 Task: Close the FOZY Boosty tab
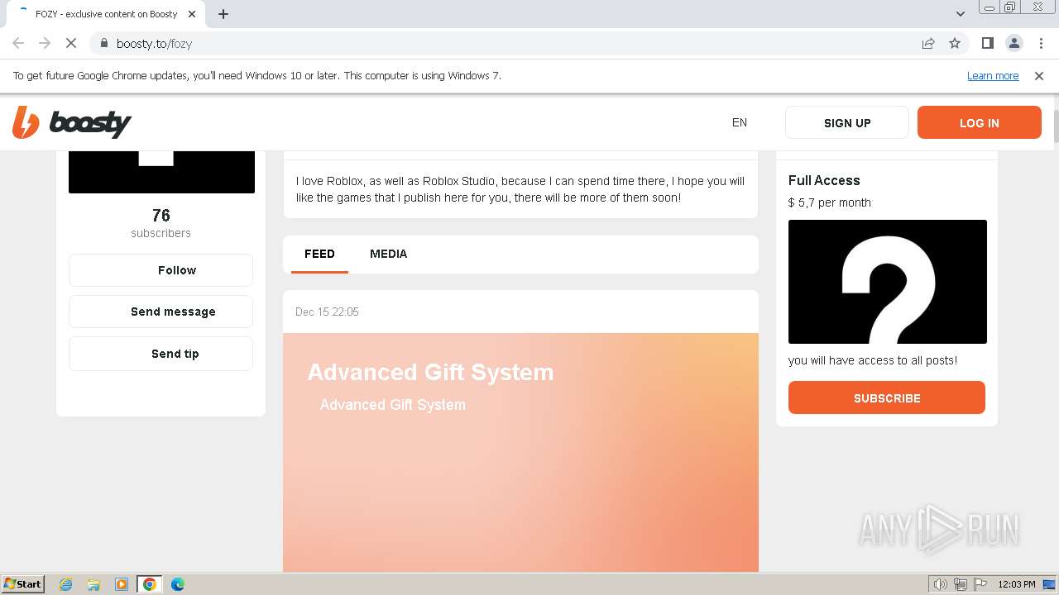click(192, 14)
